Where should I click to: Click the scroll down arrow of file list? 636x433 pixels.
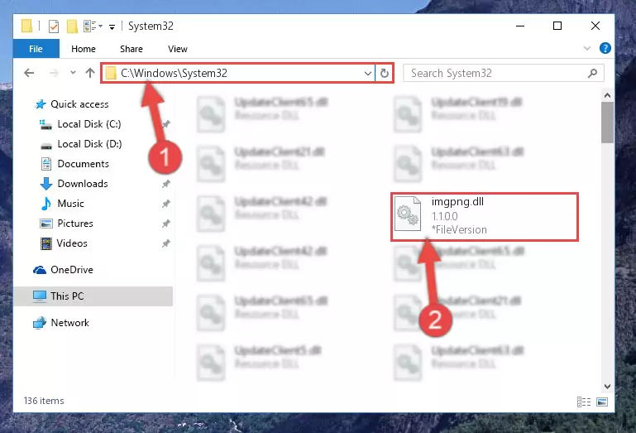[607, 387]
